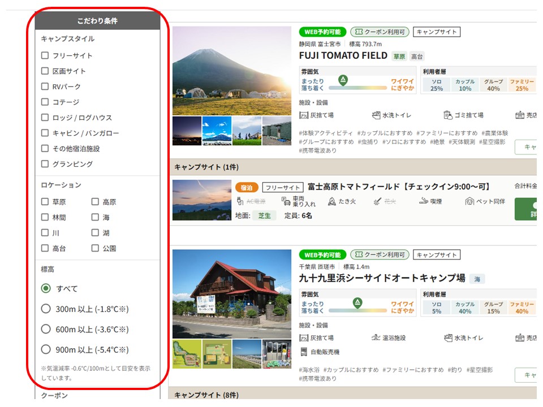Click the AC電源 power plug icon
This screenshot has height=407, width=543.
(x=240, y=201)
